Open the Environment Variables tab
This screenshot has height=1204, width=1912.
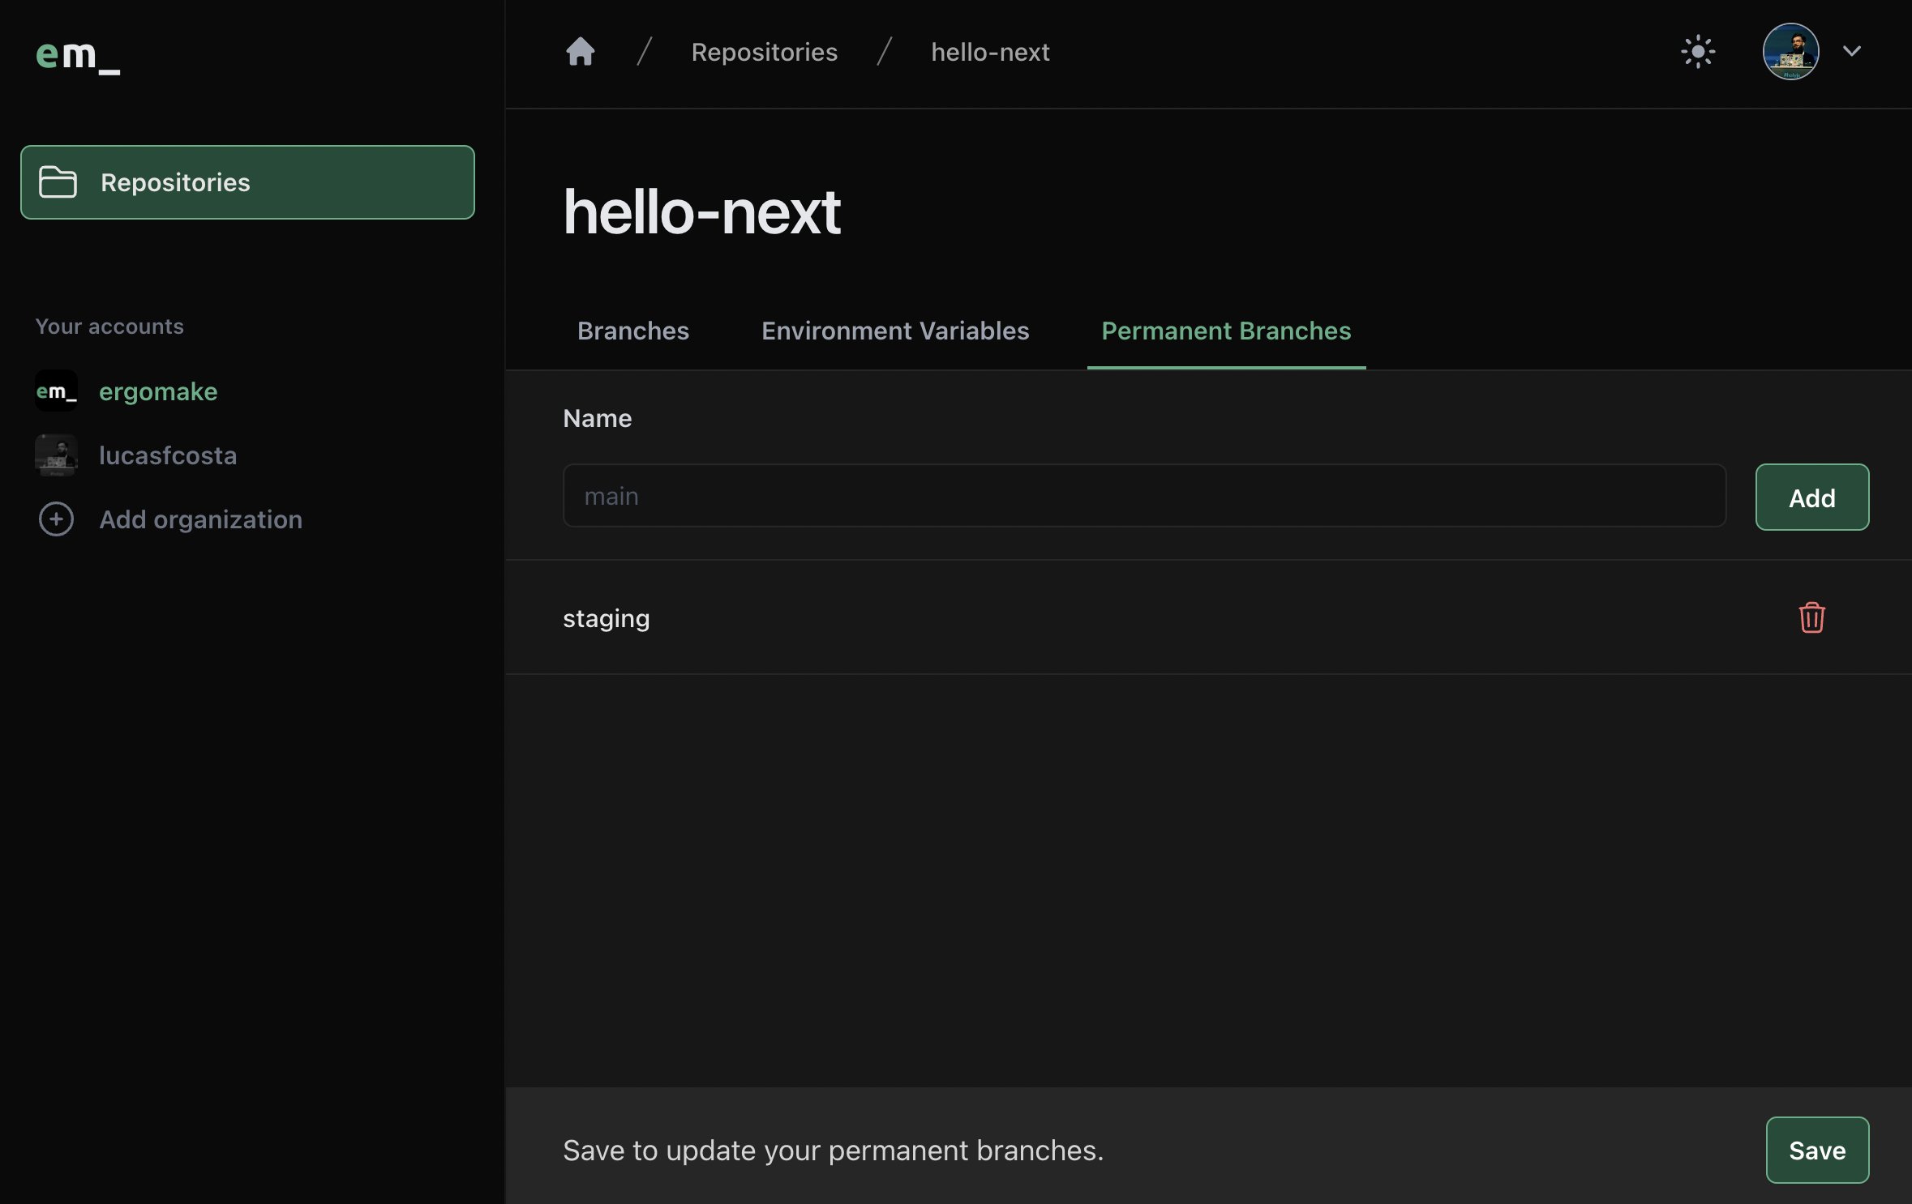coord(894,331)
